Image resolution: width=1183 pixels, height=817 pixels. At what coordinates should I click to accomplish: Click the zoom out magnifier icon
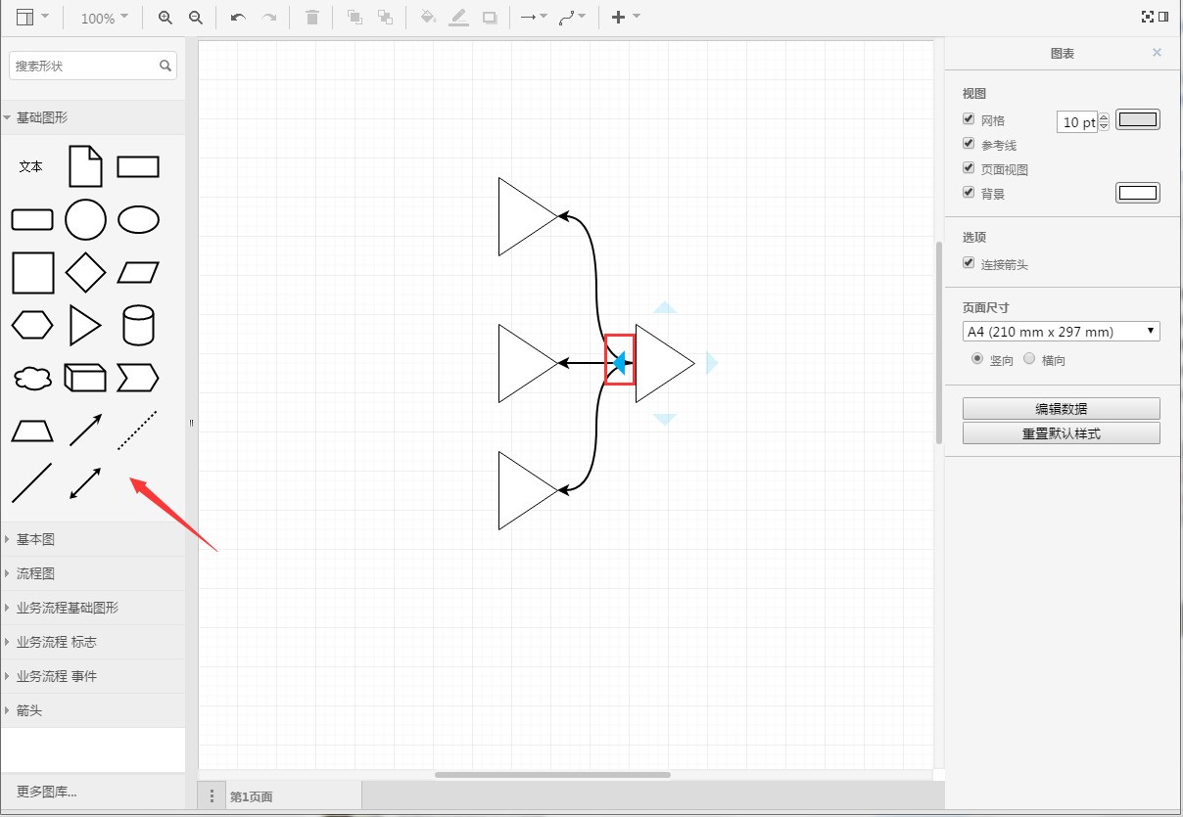(x=196, y=18)
